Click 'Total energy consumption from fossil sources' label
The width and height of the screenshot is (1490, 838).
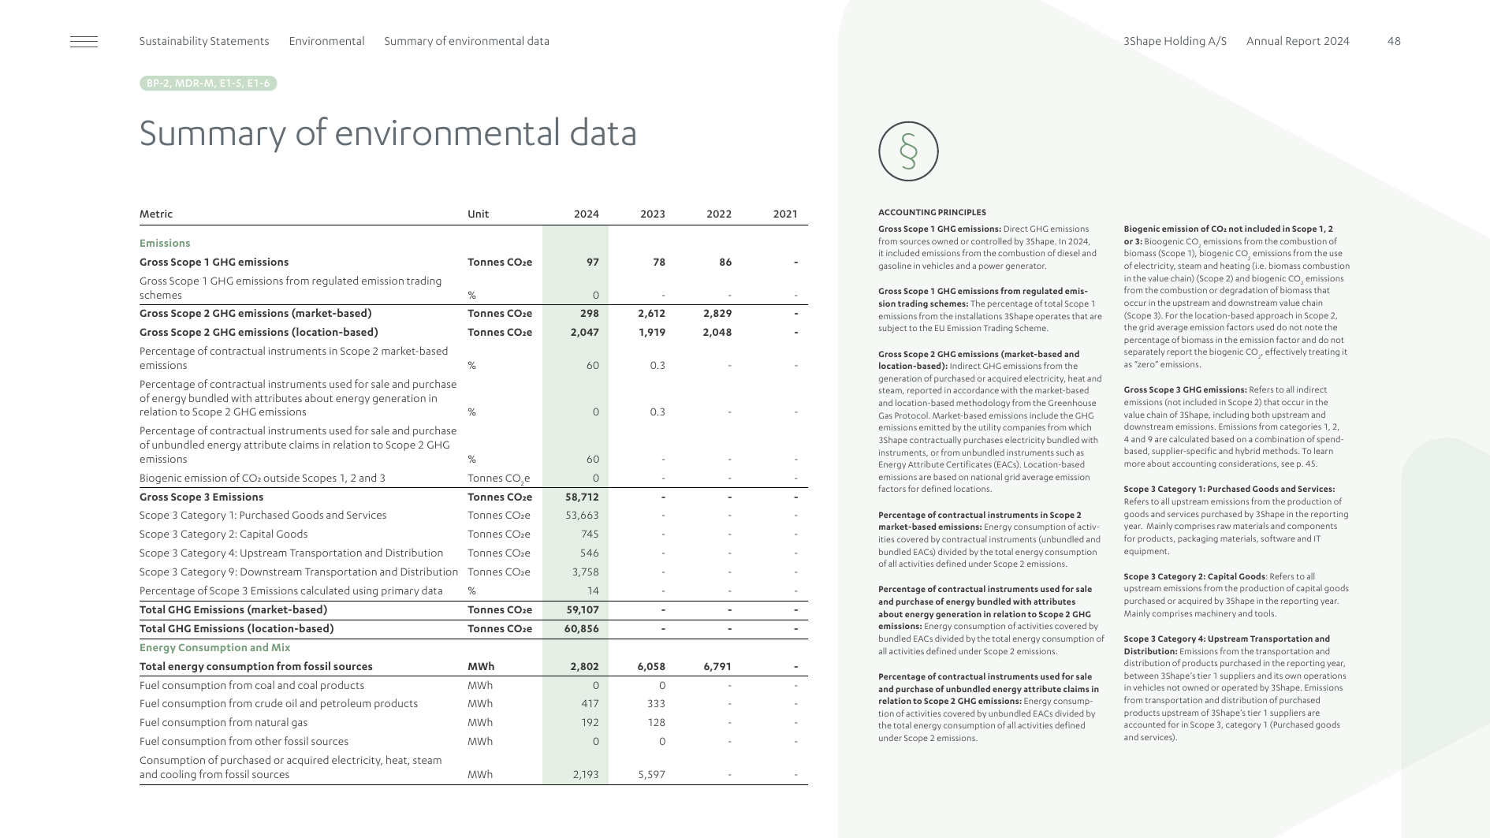tap(256, 667)
